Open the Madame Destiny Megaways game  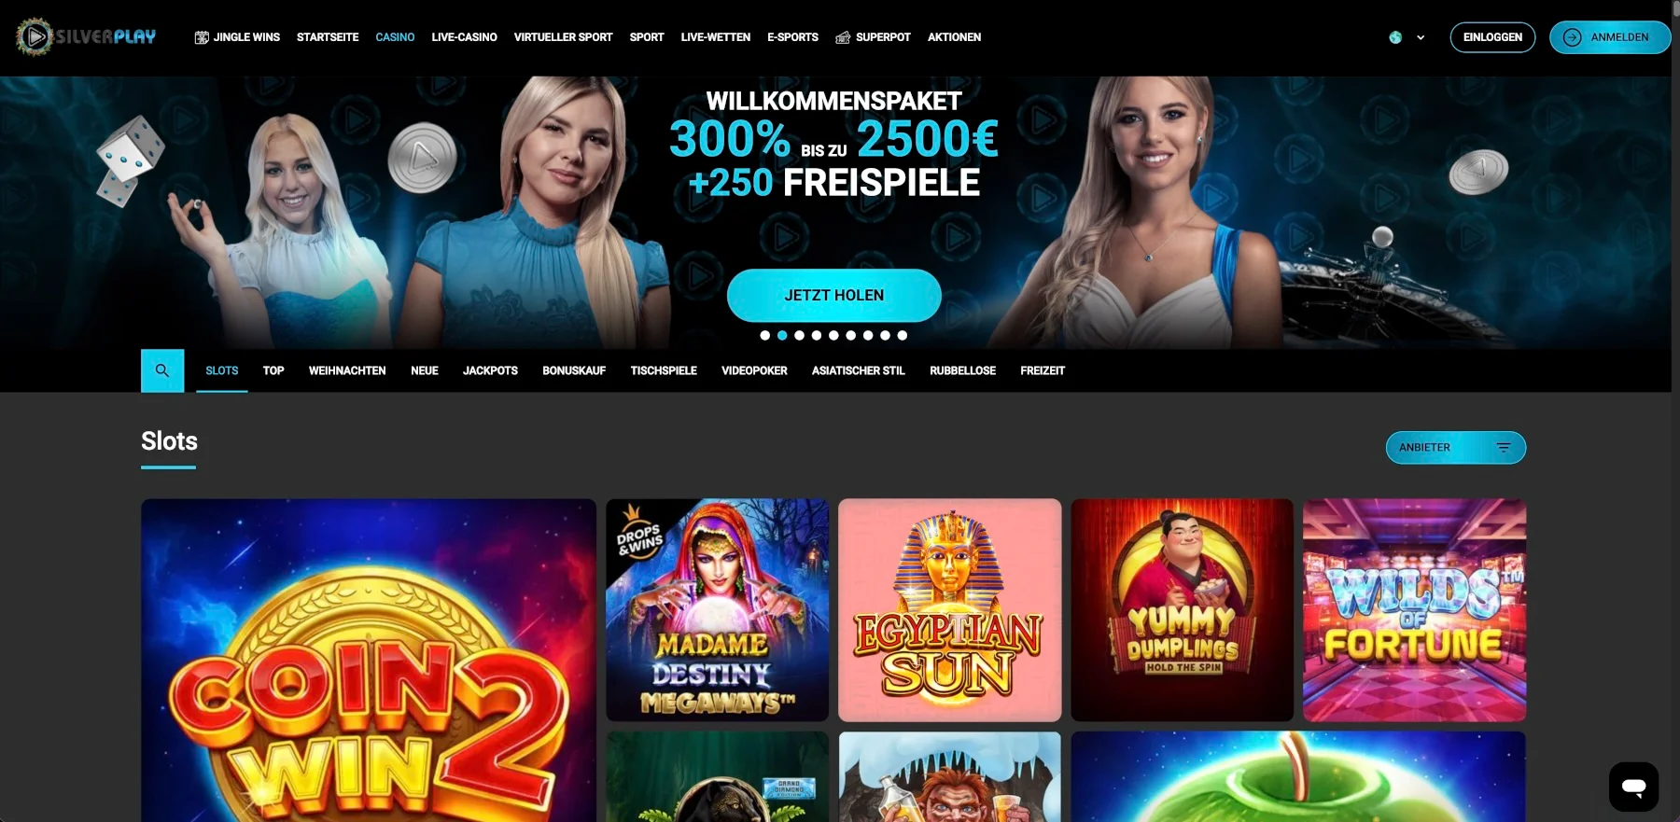(x=717, y=610)
